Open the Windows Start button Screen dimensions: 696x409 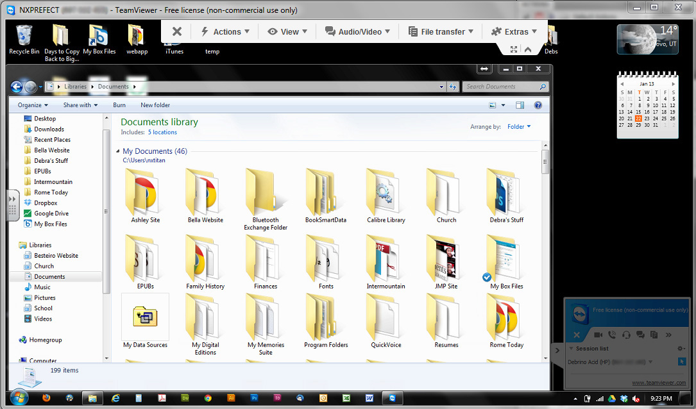[x=19, y=397]
